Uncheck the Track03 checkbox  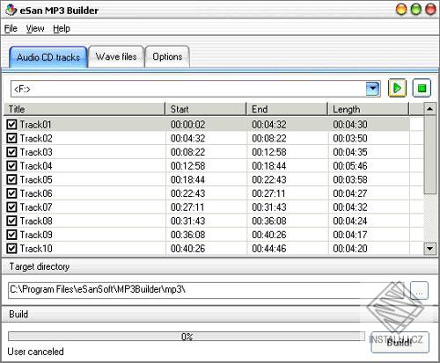click(11, 152)
